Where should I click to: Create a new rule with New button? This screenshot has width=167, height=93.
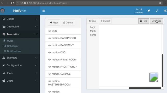[x=54, y=22]
